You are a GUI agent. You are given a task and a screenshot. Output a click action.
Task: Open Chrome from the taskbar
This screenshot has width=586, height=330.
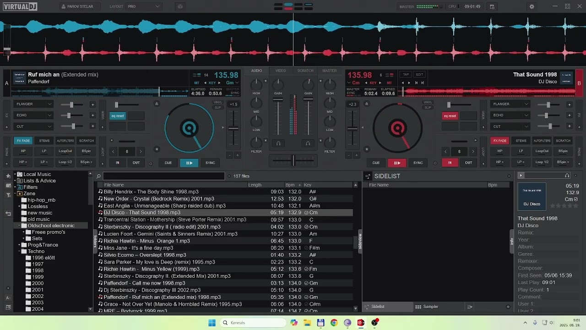[x=334, y=323]
